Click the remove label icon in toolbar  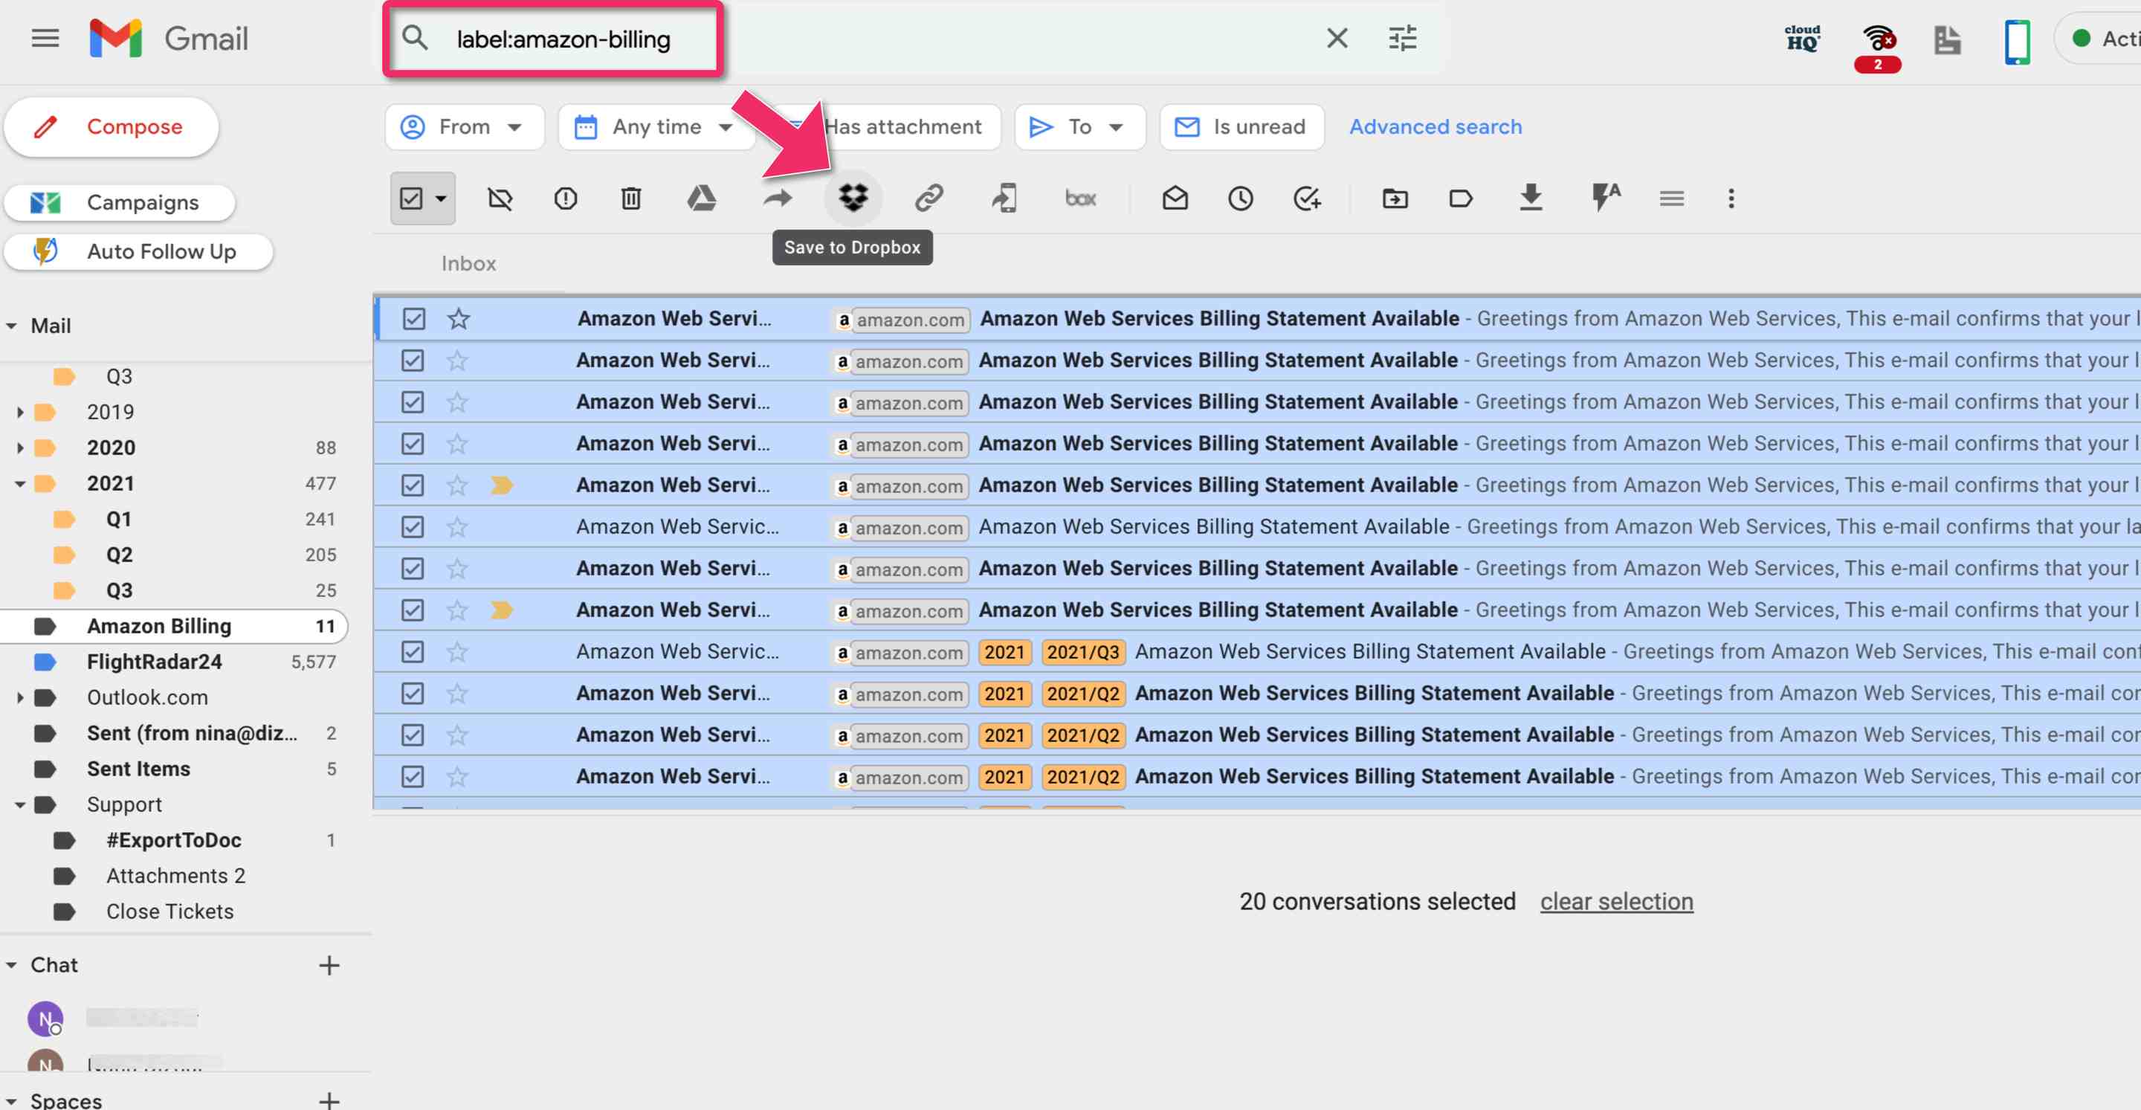click(x=500, y=199)
